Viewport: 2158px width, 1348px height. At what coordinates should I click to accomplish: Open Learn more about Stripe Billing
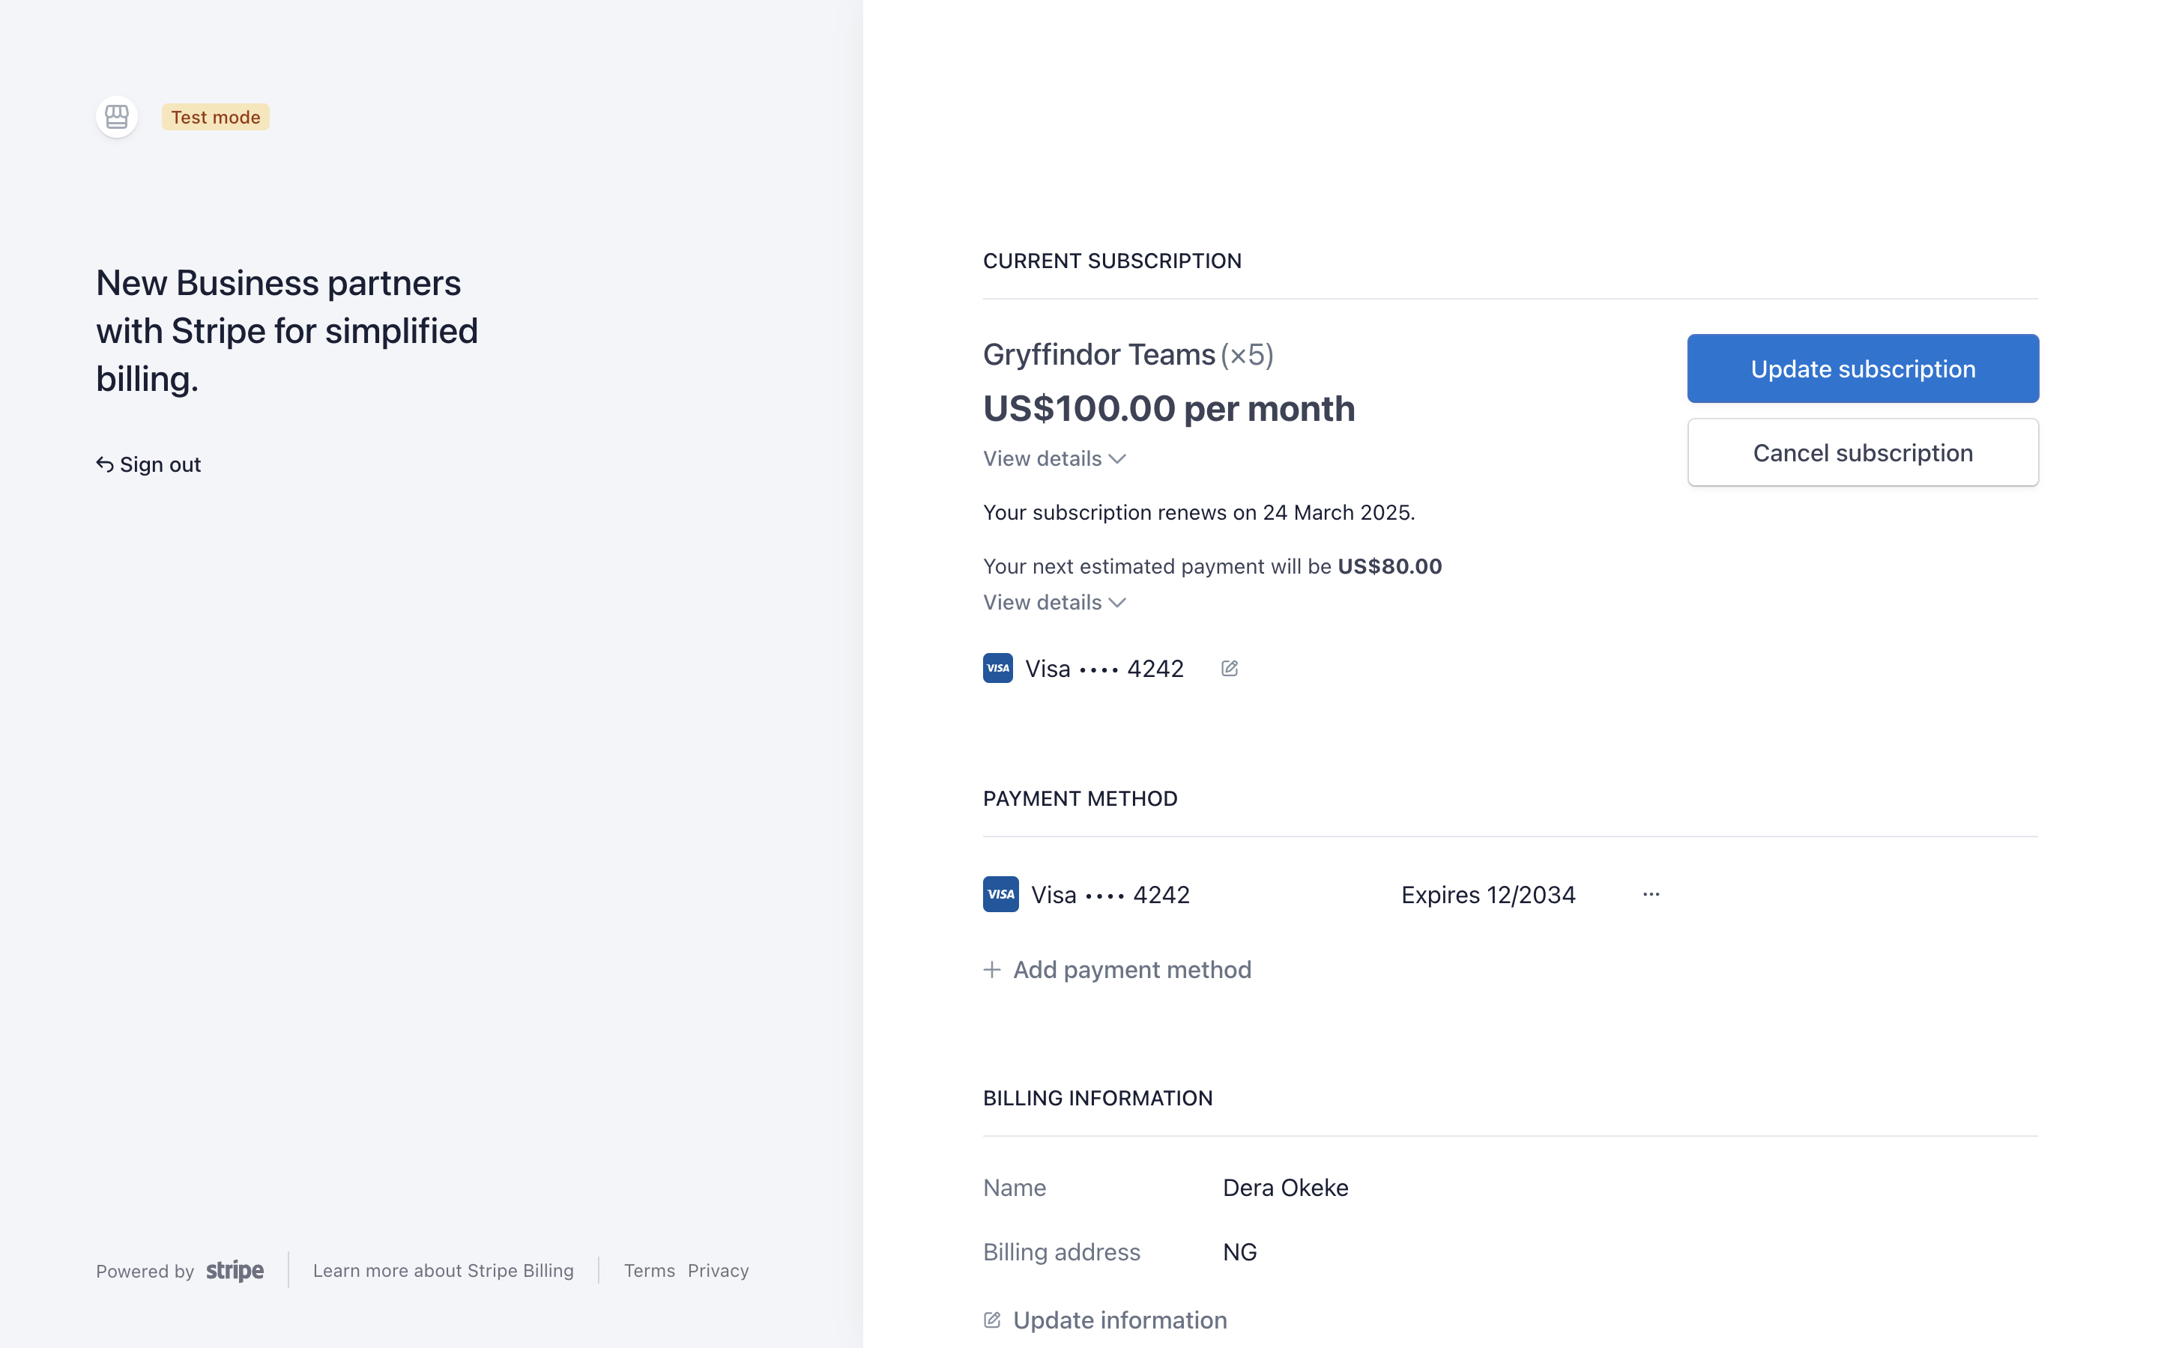pos(443,1270)
